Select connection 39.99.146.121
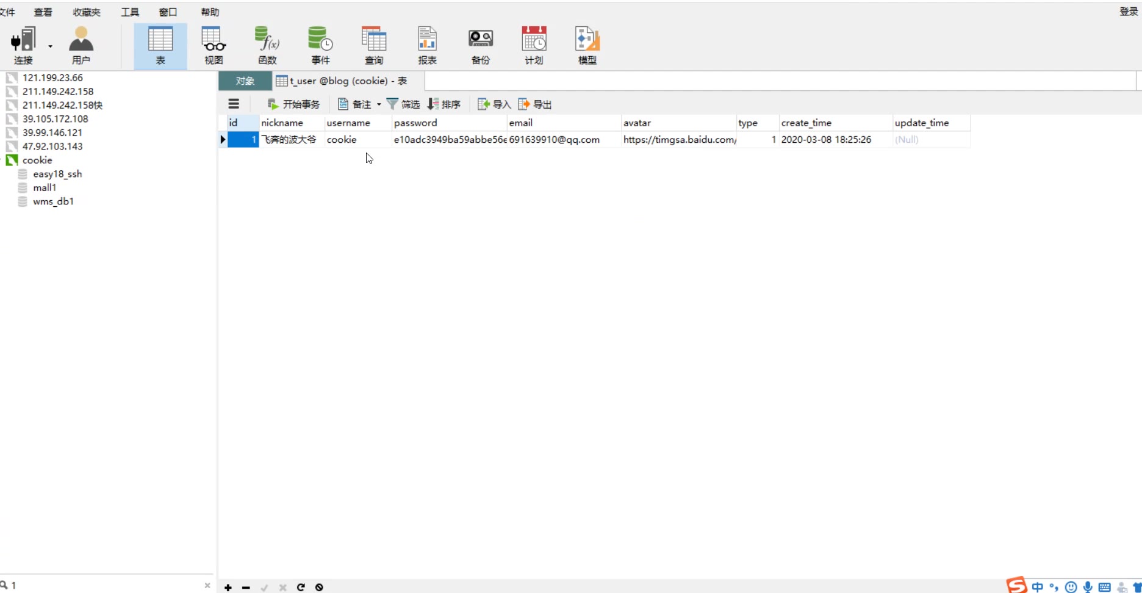 pos(52,132)
